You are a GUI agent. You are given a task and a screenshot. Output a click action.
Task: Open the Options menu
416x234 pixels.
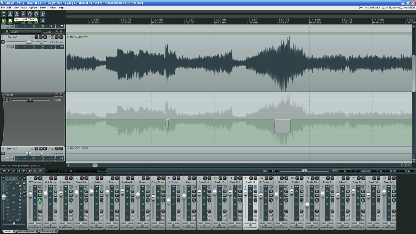pos(33,7)
